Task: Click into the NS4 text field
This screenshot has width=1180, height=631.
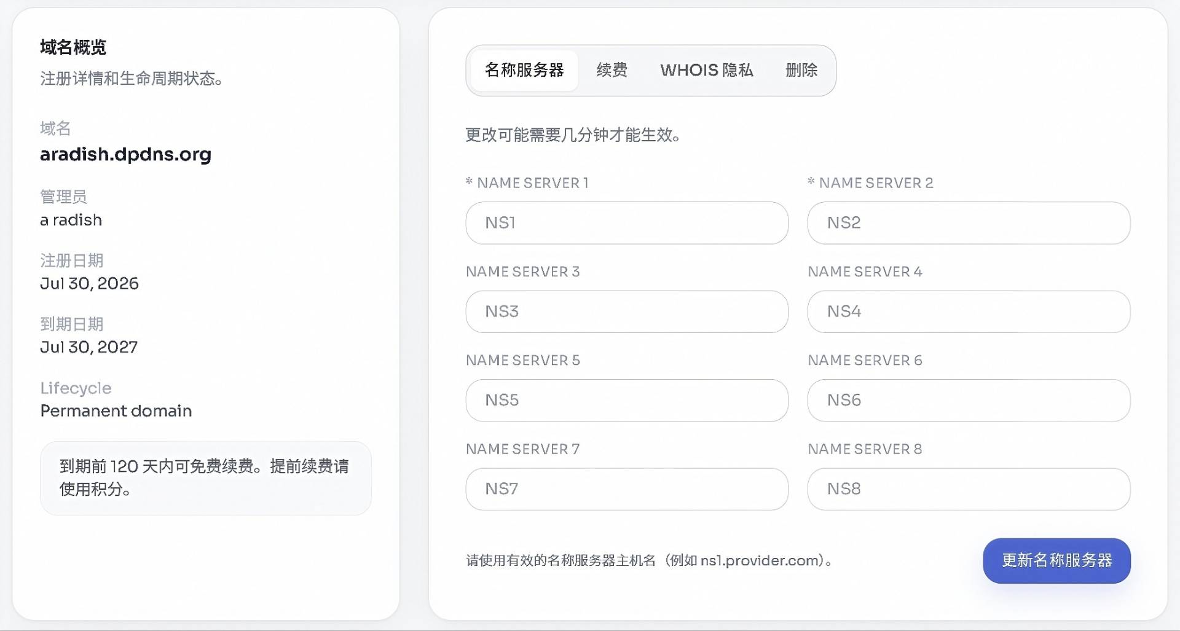Action: click(x=969, y=312)
